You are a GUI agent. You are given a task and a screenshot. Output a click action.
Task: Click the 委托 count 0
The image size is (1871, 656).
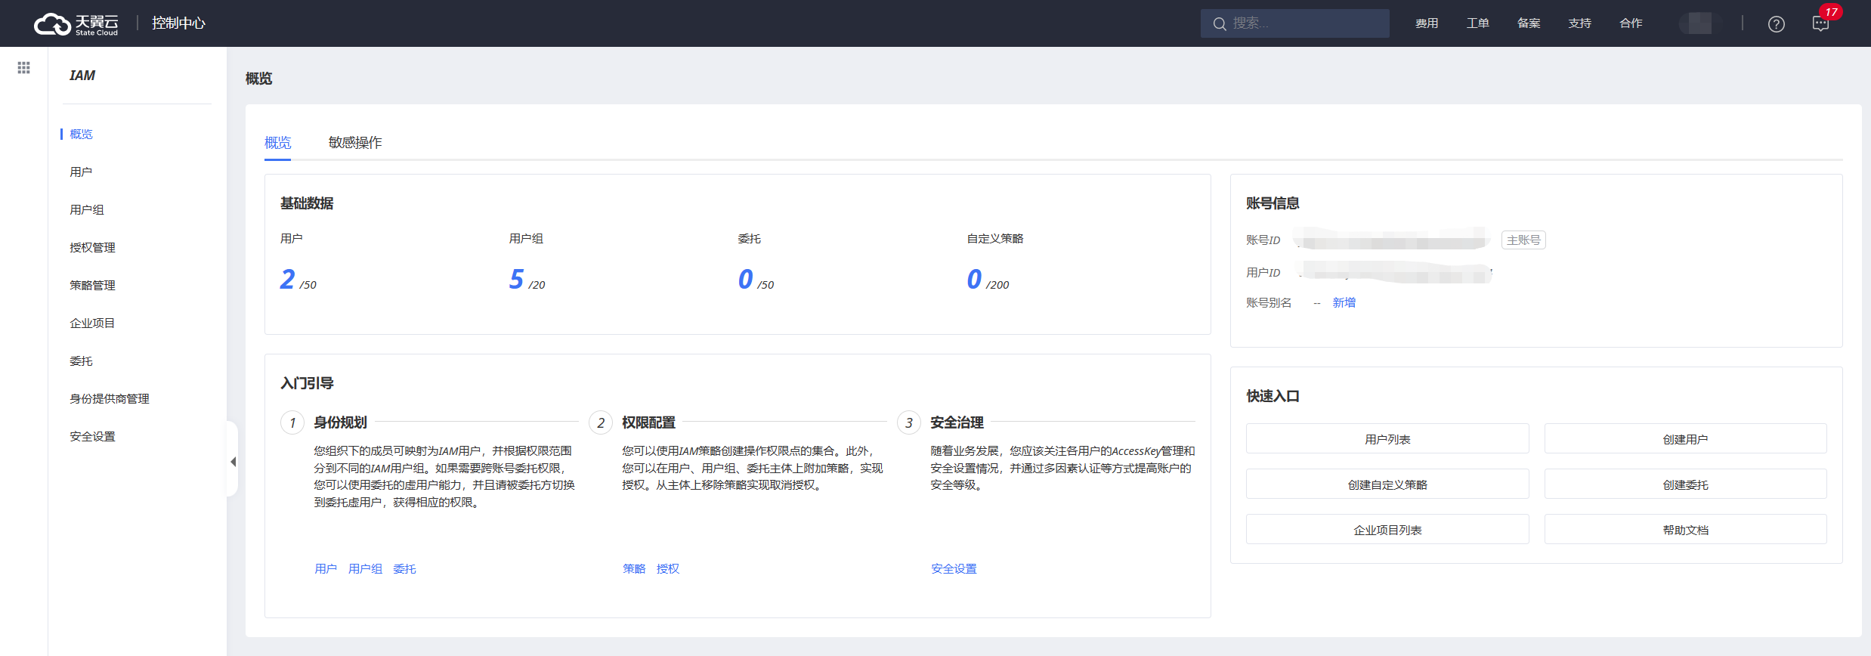[x=746, y=279]
